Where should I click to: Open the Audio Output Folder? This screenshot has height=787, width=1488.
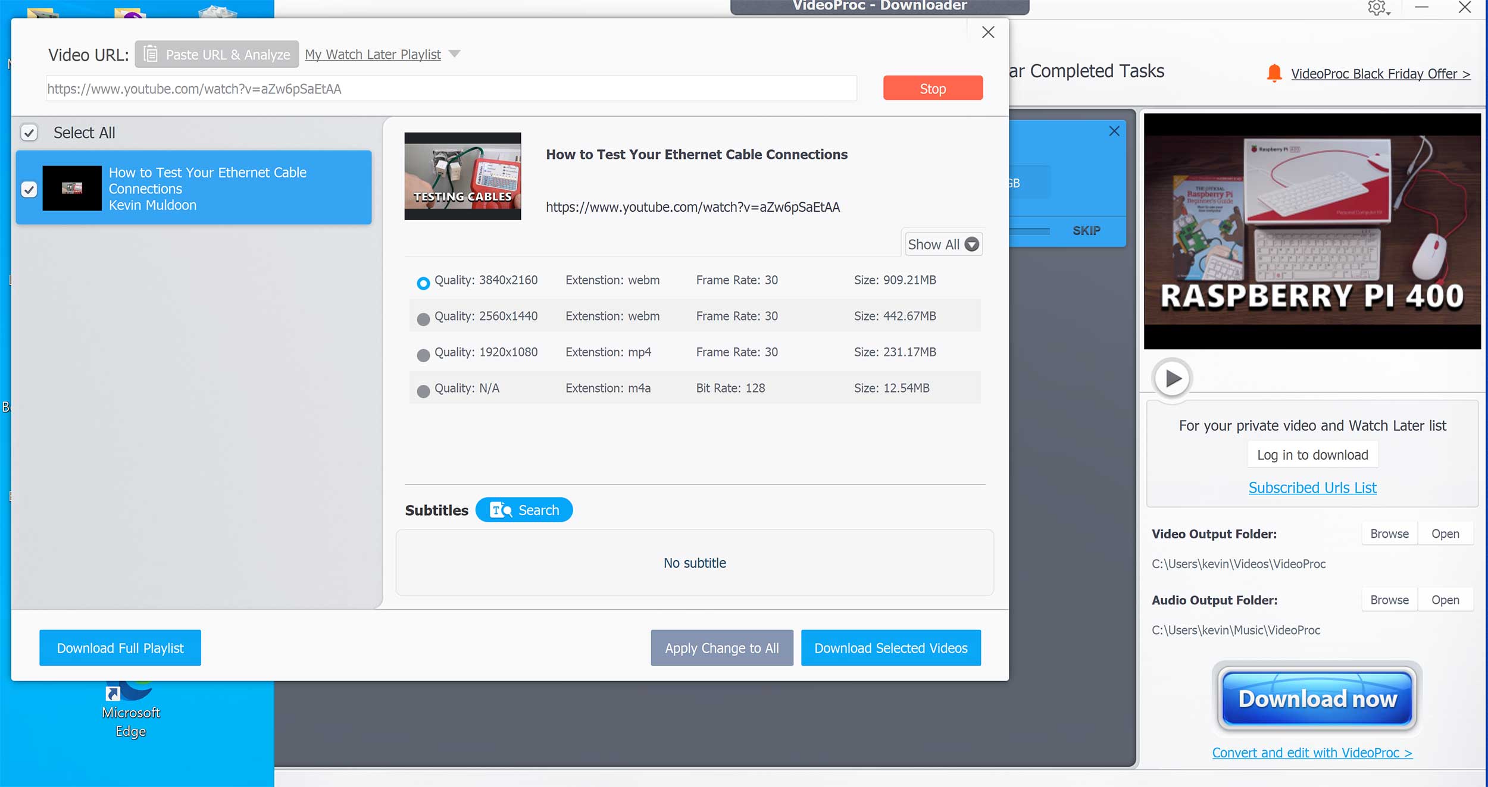(x=1445, y=600)
